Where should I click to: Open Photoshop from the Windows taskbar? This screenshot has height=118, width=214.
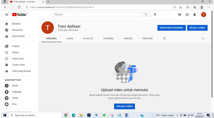pyautogui.click(x=89, y=115)
